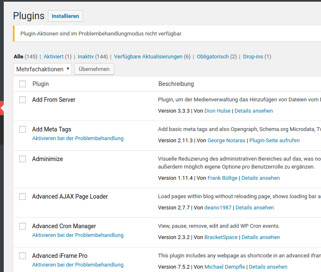
Task: Click the Installieren button next to Plugins
Action: (65, 16)
